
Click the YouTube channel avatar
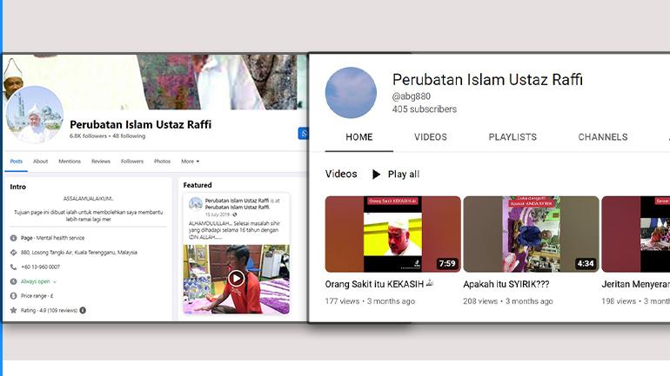(351, 93)
